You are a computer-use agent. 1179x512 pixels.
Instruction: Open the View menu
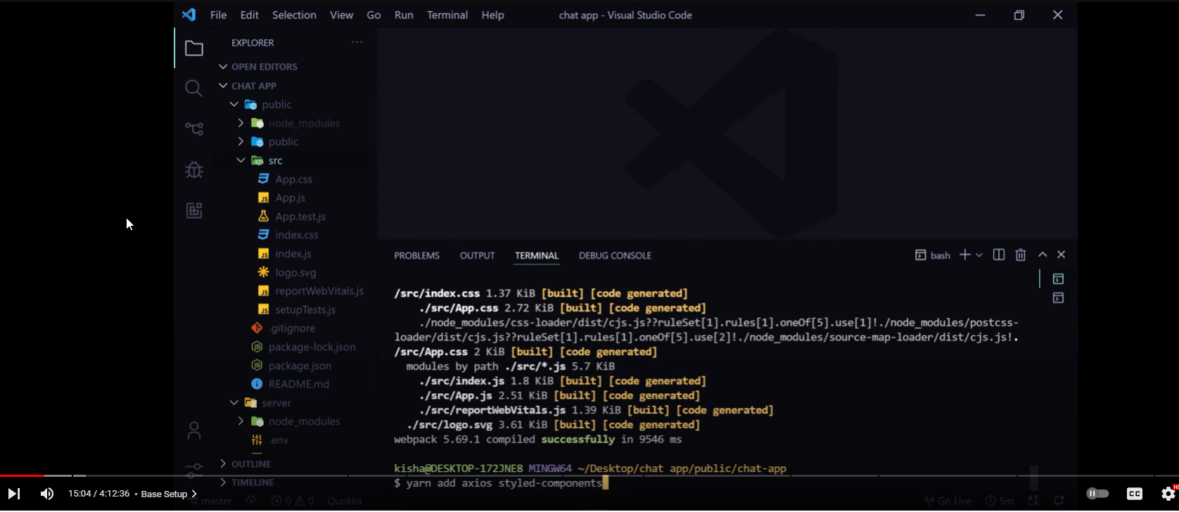pos(341,15)
